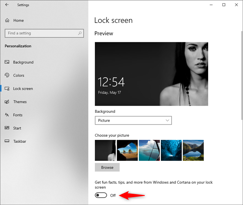This screenshot has width=243, height=205.
Task: Click the Home house icon
Action: click(7, 20)
